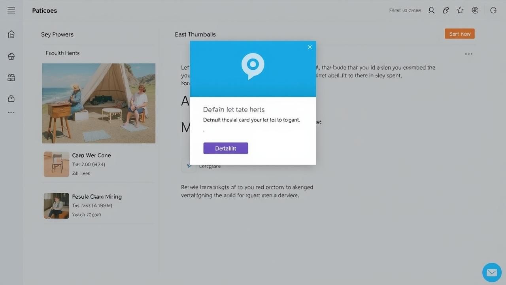The height and width of the screenshot is (285, 506).
Task: Click the home icon in the sidebar
Action: [x=11, y=34]
